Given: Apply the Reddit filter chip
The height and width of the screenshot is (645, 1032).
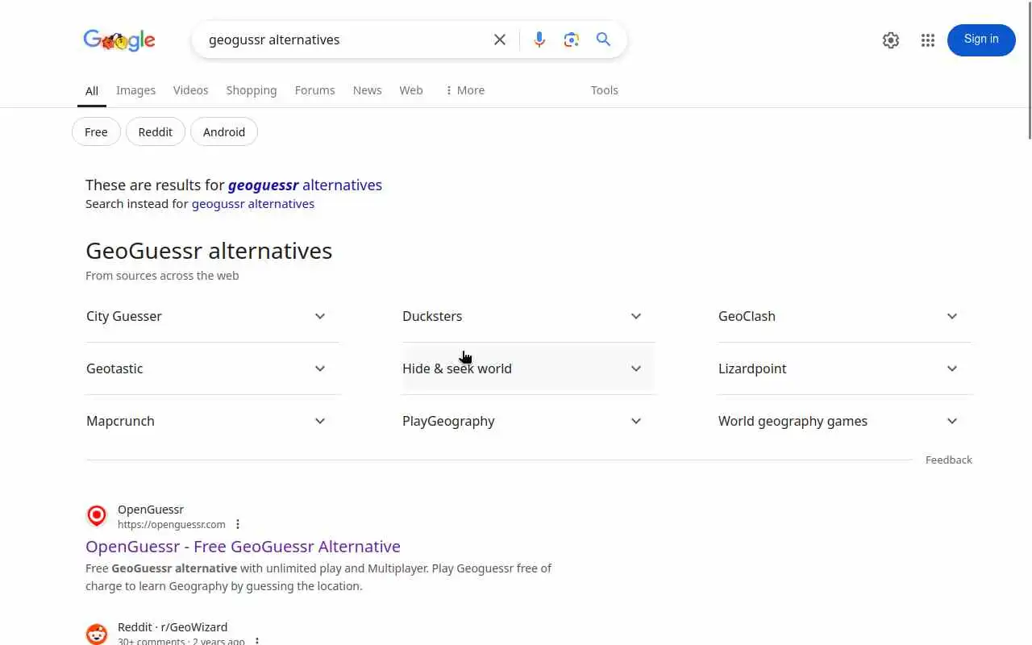Looking at the screenshot, I should coord(155,132).
